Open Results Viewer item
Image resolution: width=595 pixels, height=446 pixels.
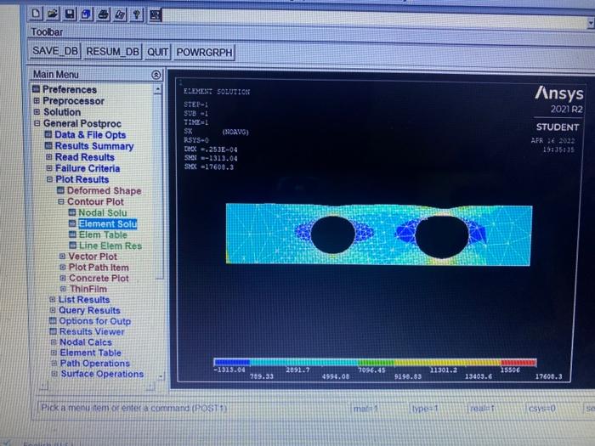pyautogui.click(x=92, y=332)
